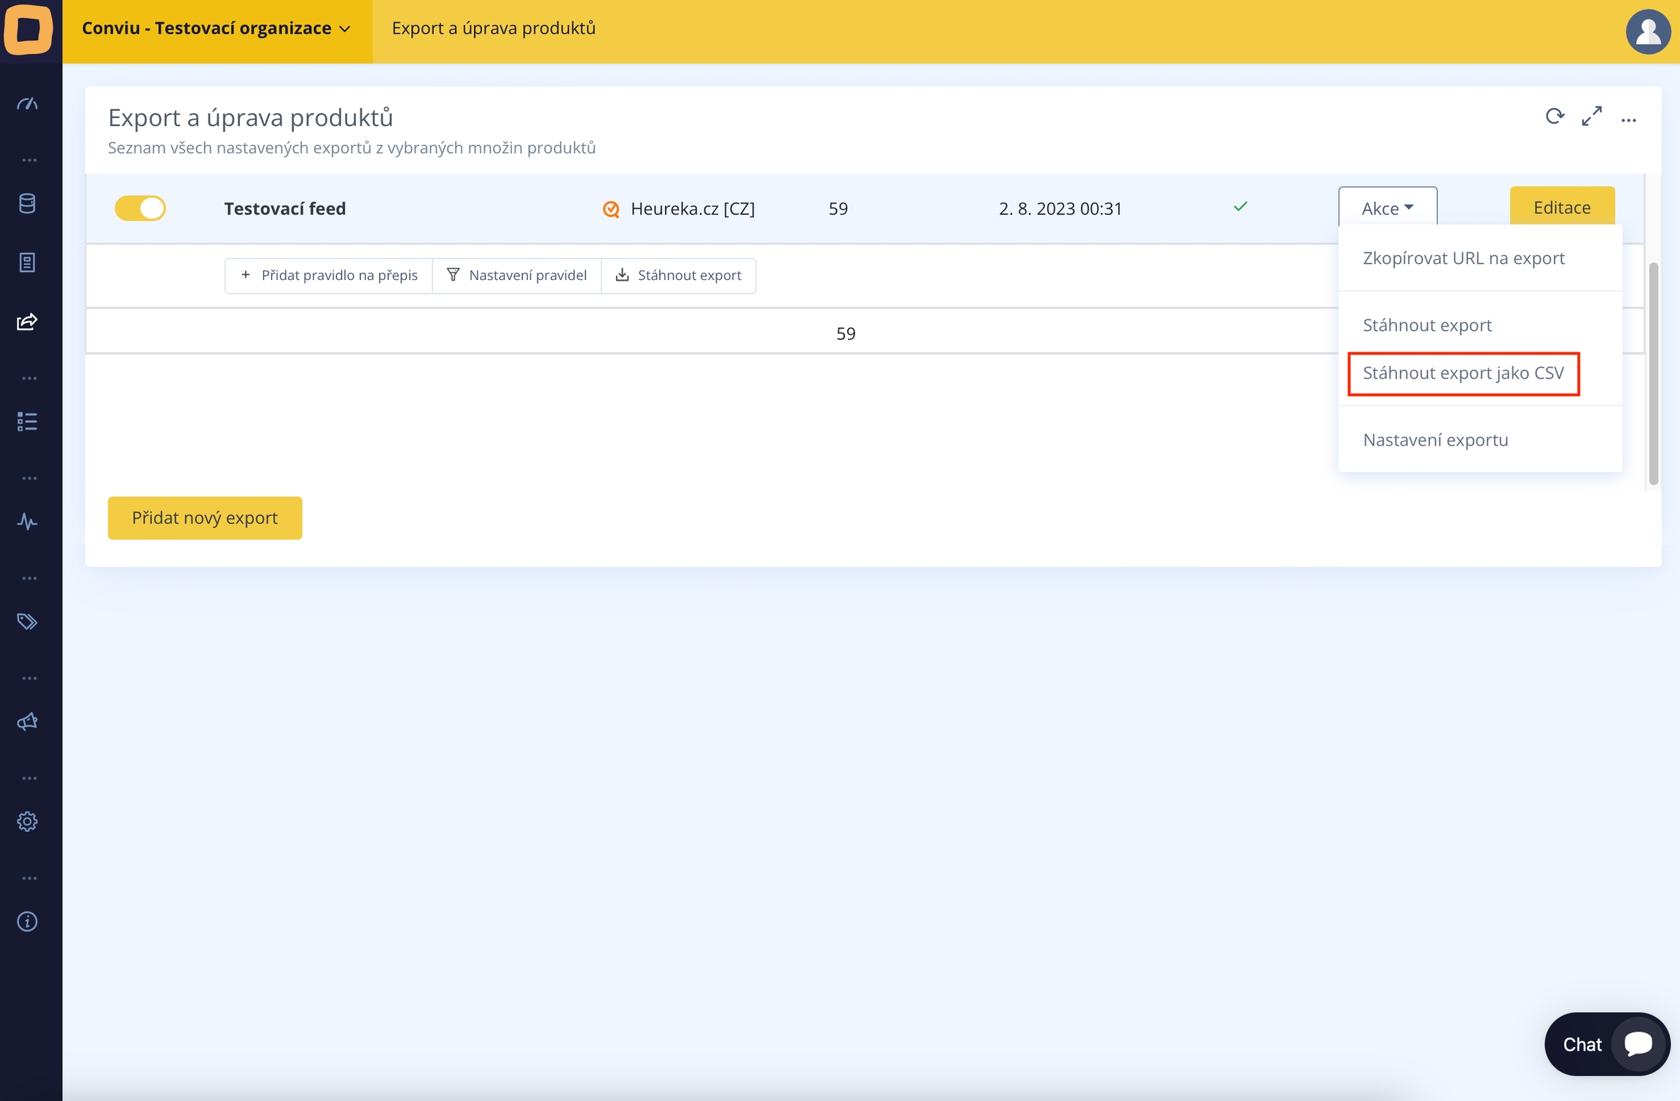
Task: Open the Akce dropdown button
Action: pyautogui.click(x=1387, y=209)
